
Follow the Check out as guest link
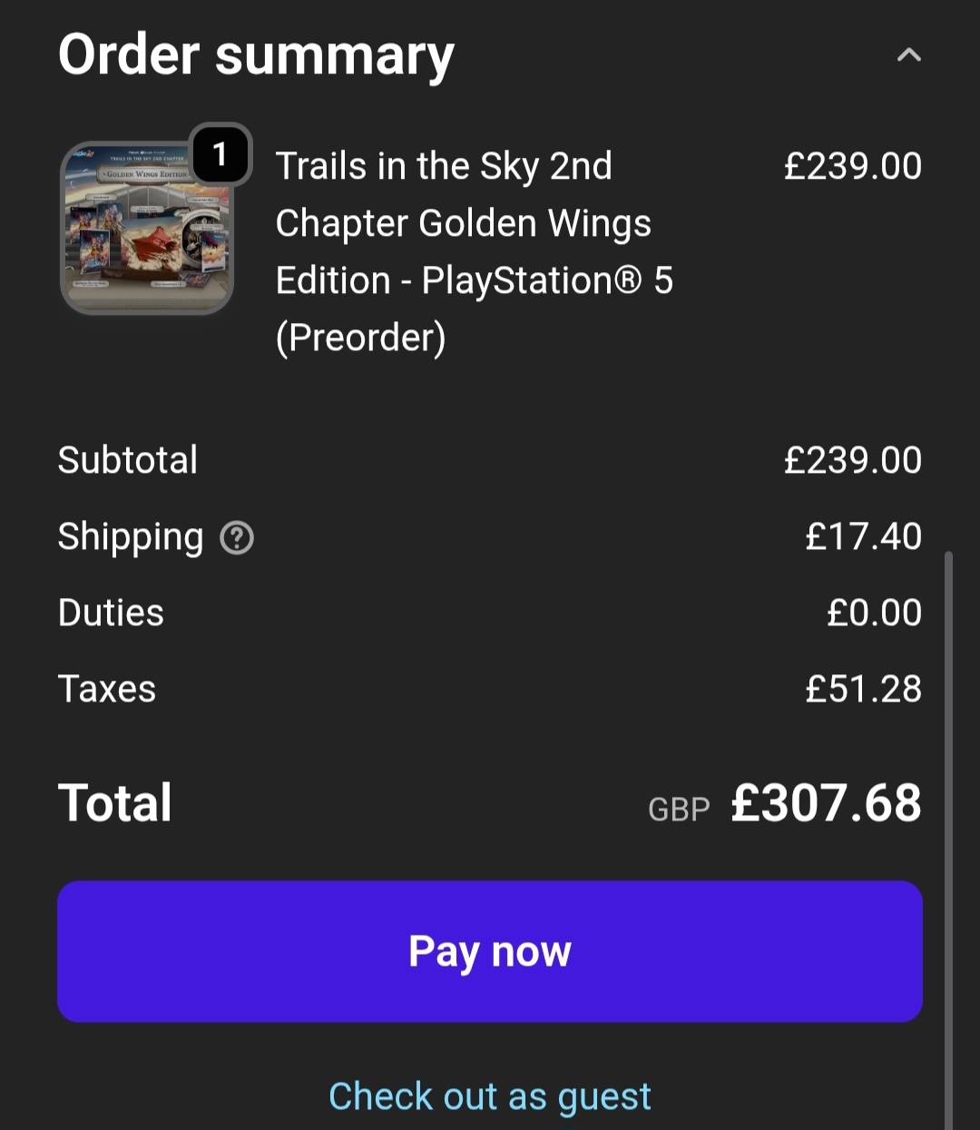[x=490, y=1096]
